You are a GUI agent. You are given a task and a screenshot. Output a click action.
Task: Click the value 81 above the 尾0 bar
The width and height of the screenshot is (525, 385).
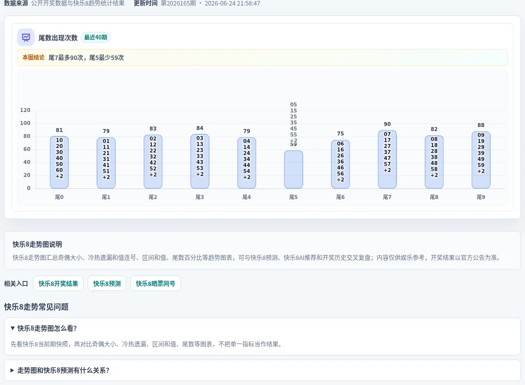pos(59,130)
